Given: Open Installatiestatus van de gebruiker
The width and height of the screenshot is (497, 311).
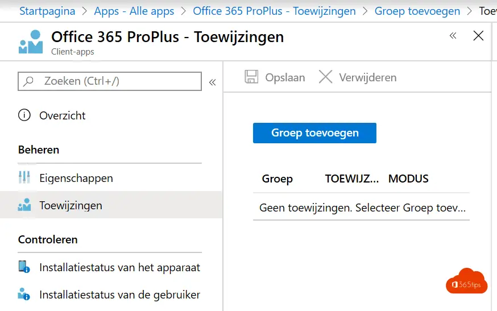Looking at the screenshot, I should tap(120, 295).
